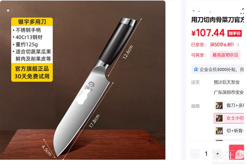The width and height of the screenshot is (247, 165).
Task: Increase quantity with plus button
Action: (x=218, y=154)
